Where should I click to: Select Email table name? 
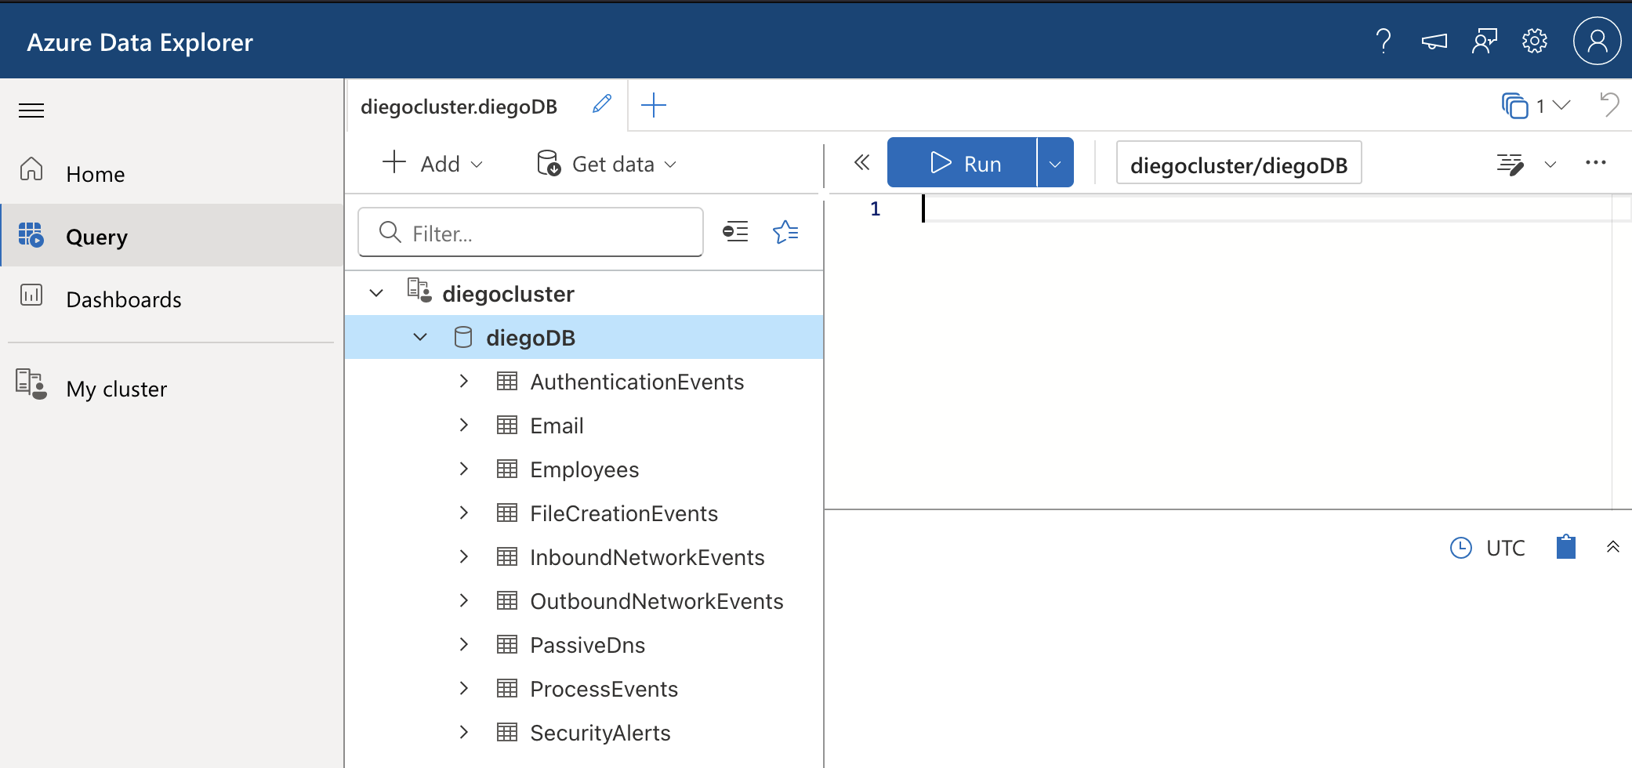(557, 426)
